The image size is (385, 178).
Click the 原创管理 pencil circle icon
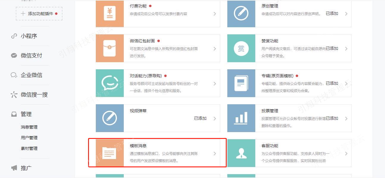pyautogui.click(x=241, y=14)
